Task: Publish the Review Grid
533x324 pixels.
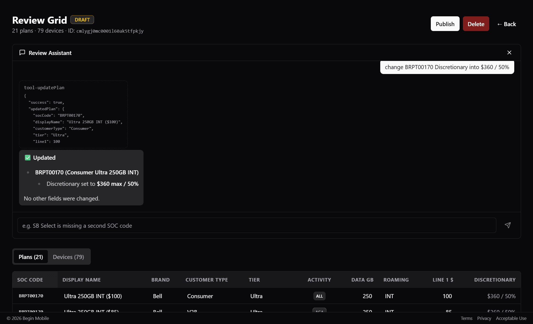Action: [x=445, y=24]
